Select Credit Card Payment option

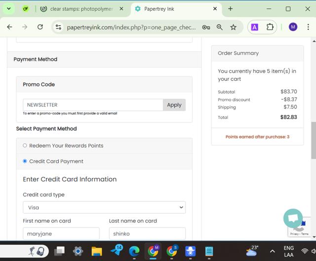tap(25, 161)
